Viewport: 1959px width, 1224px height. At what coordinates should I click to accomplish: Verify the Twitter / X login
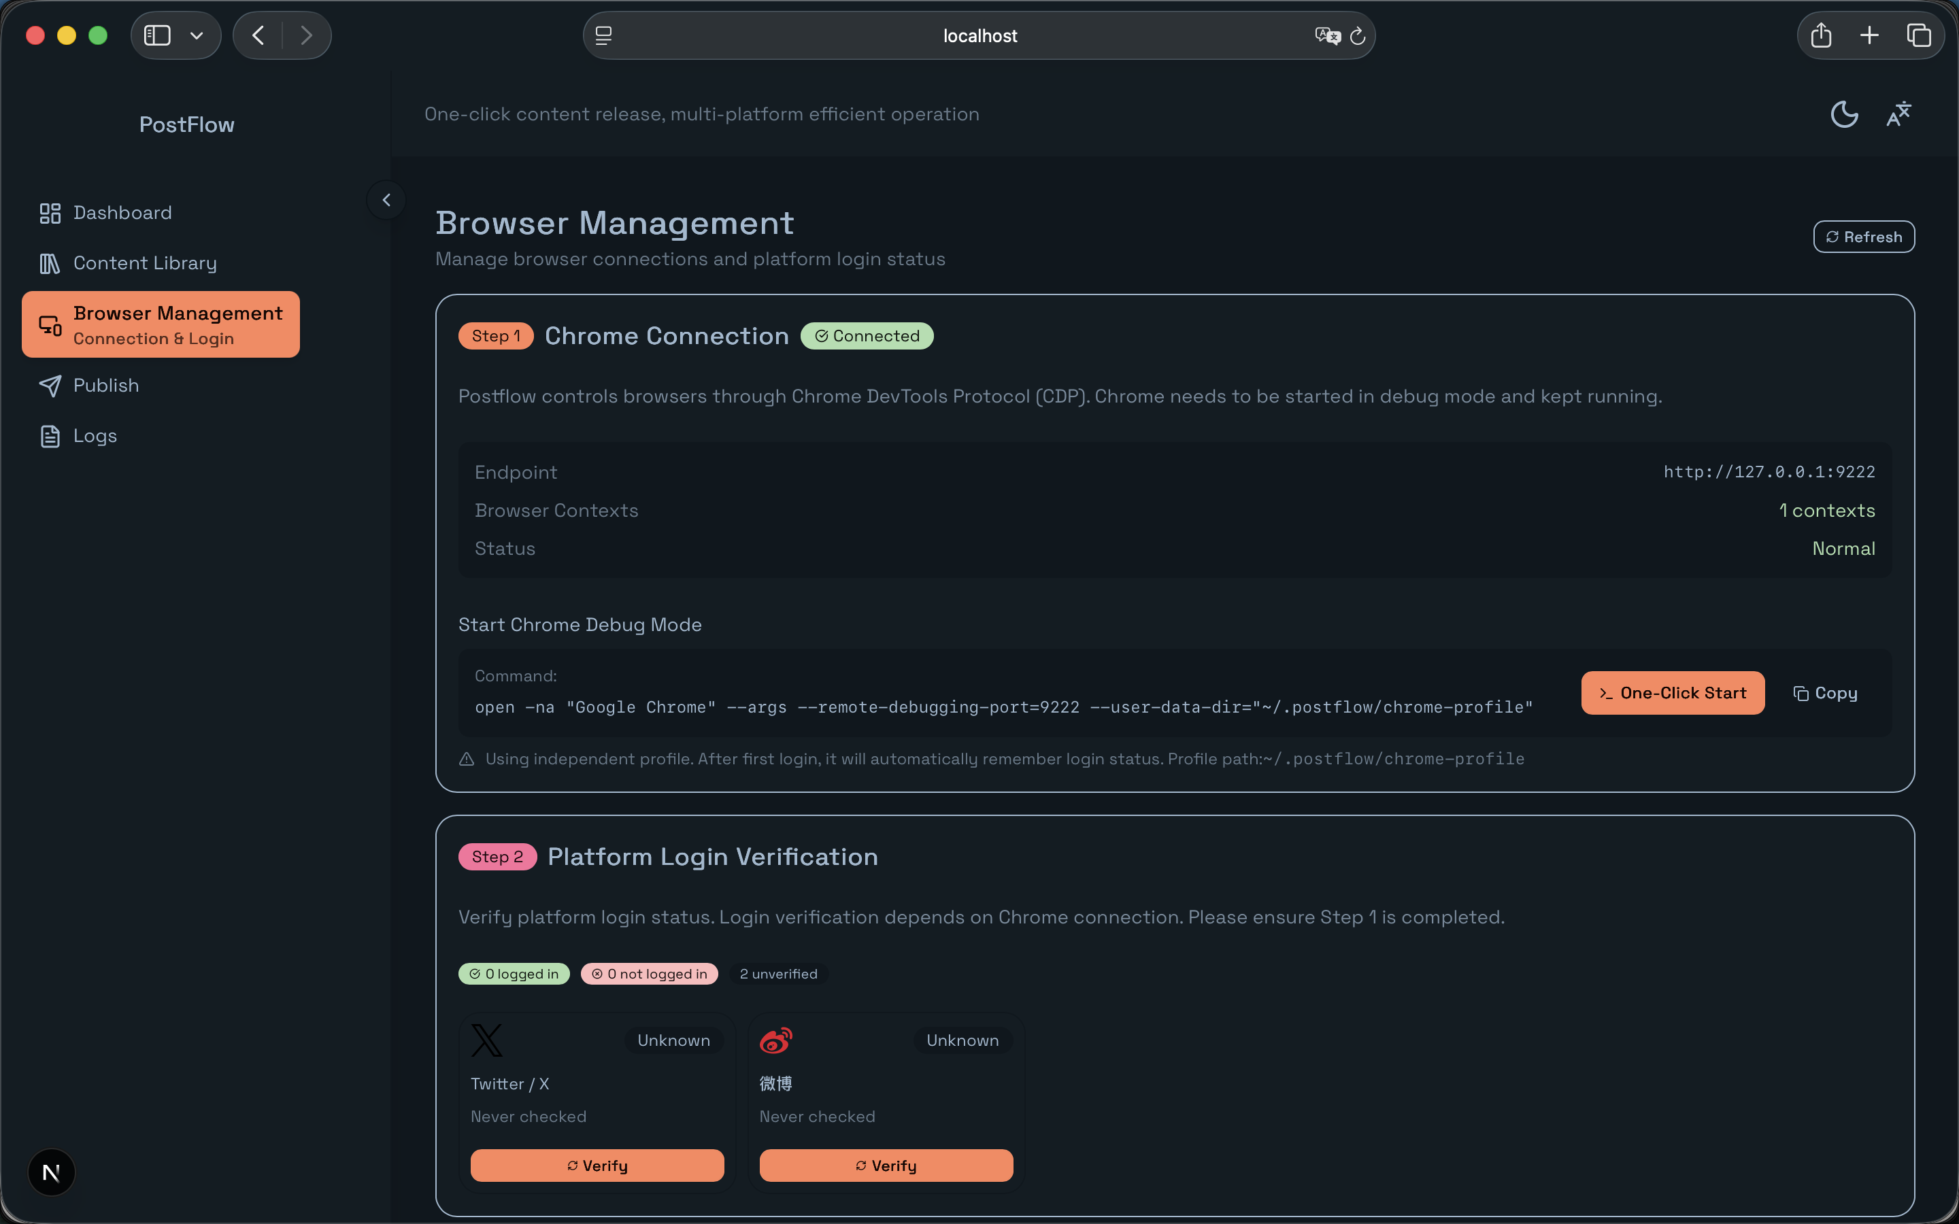597,1165
